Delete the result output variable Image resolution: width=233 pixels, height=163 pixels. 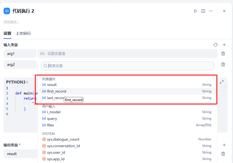(223, 154)
